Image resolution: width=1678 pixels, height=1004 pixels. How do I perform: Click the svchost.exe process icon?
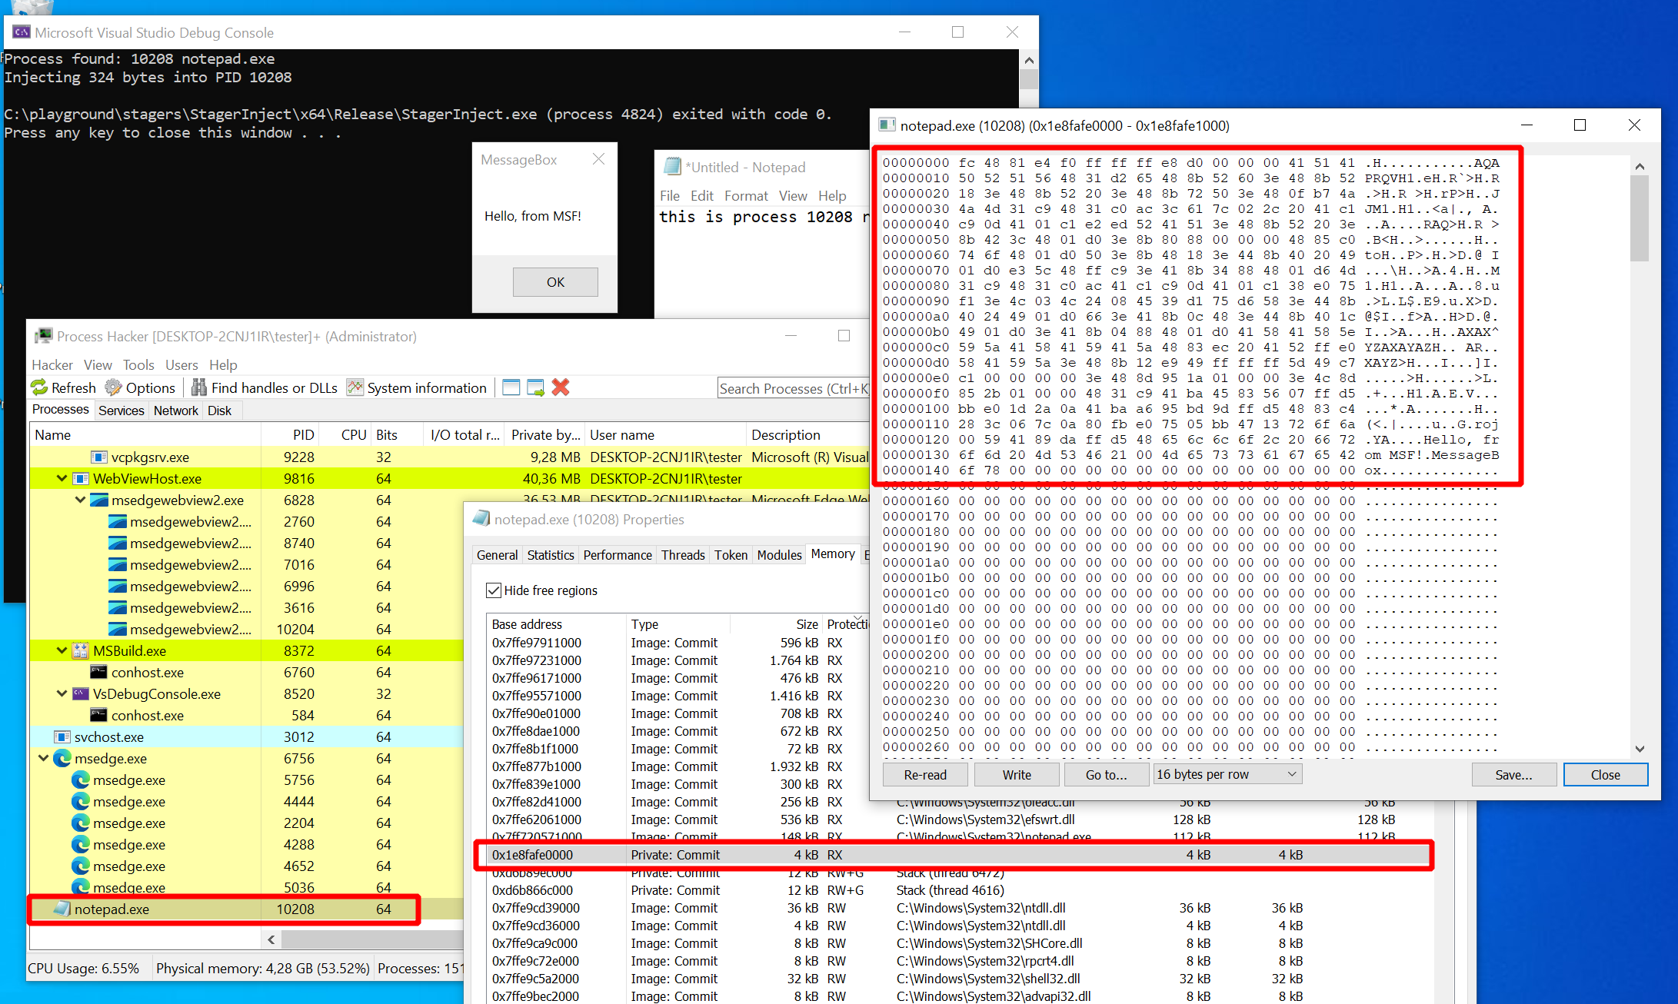click(x=62, y=736)
